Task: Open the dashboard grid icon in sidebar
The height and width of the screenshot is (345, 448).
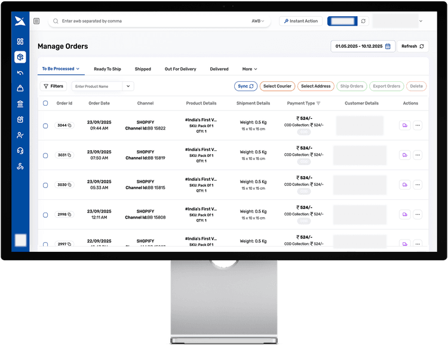Action: (20, 41)
